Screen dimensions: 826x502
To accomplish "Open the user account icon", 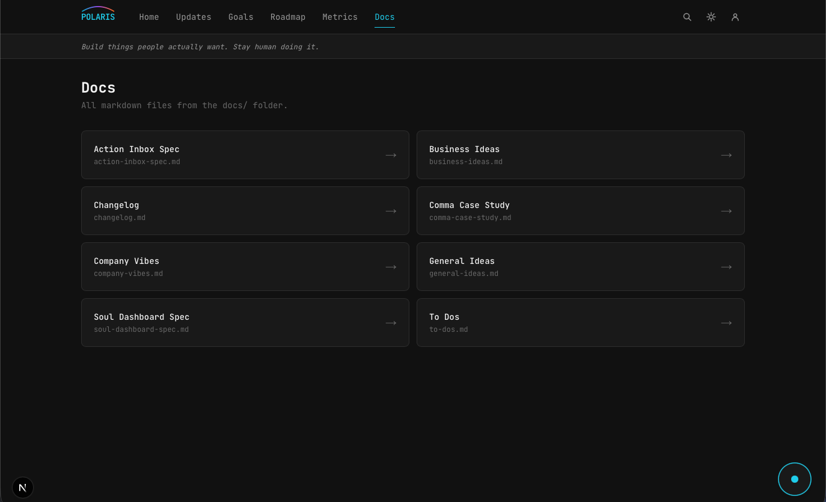I will tap(735, 17).
